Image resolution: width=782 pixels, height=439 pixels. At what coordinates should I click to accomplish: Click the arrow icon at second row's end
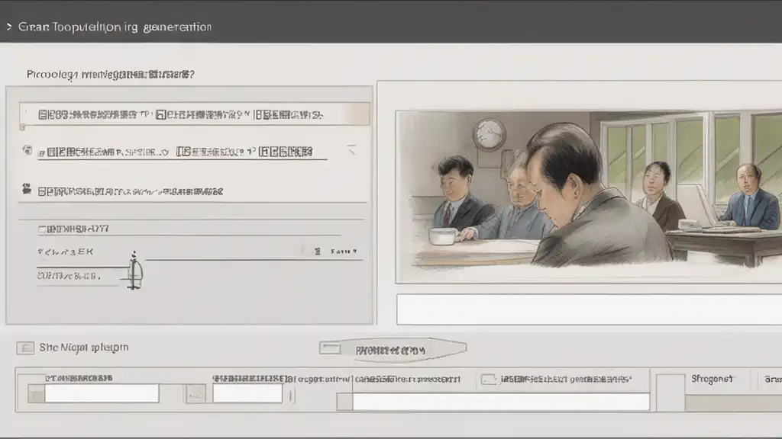(352, 149)
